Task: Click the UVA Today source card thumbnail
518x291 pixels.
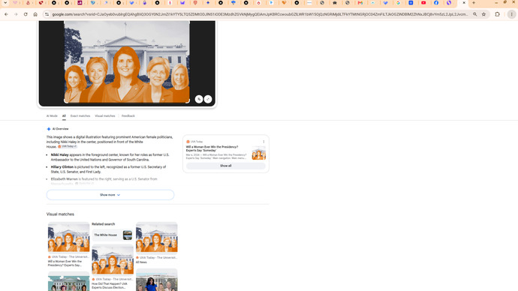Action: pyautogui.click(x=259, y=154)
